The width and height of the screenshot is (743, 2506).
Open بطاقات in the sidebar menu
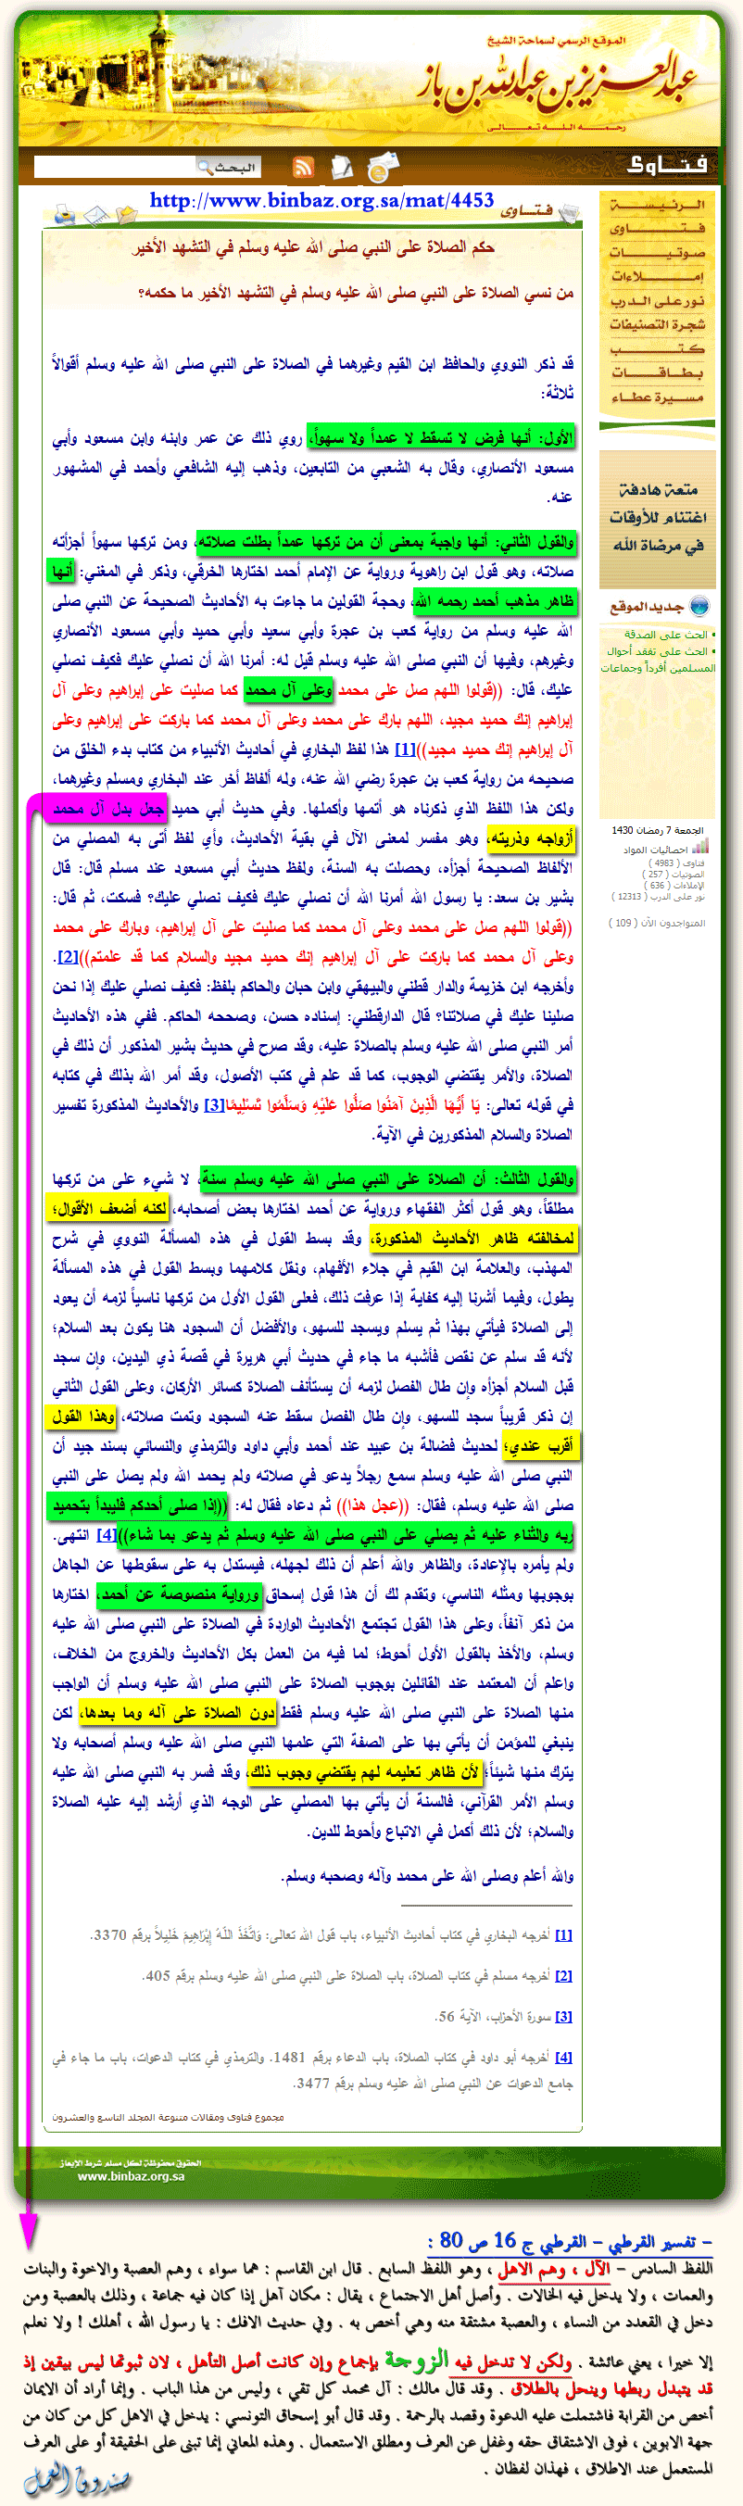pyautogui.click(x=658, y=372)
